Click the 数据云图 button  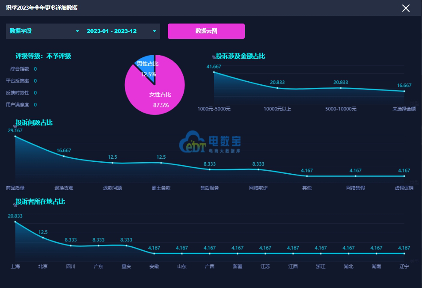pos(206,31)
